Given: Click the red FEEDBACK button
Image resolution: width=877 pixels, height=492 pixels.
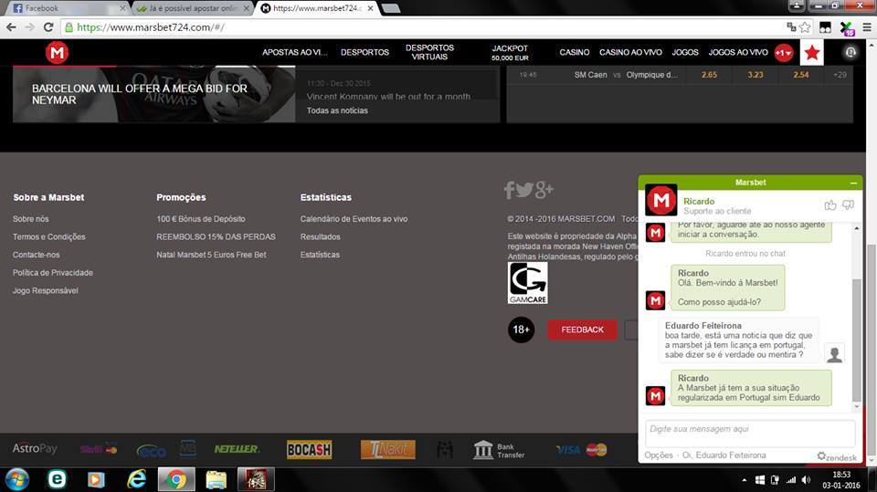Looking at the screenshot, I should 582,330.
